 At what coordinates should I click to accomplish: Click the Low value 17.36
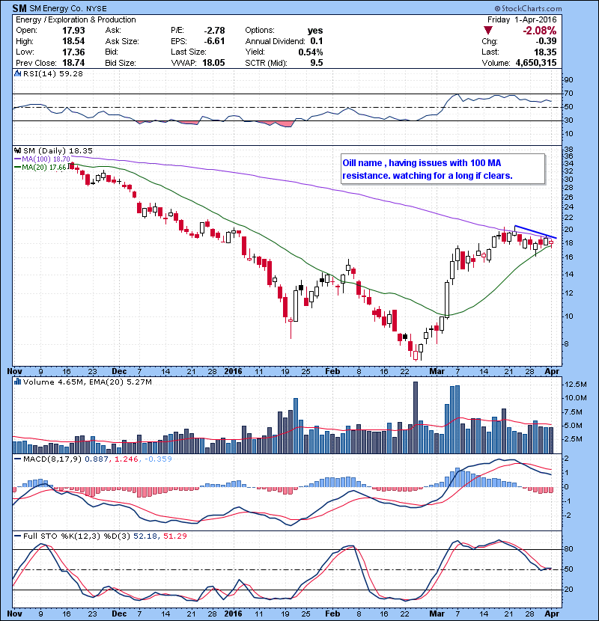(73, 52)
